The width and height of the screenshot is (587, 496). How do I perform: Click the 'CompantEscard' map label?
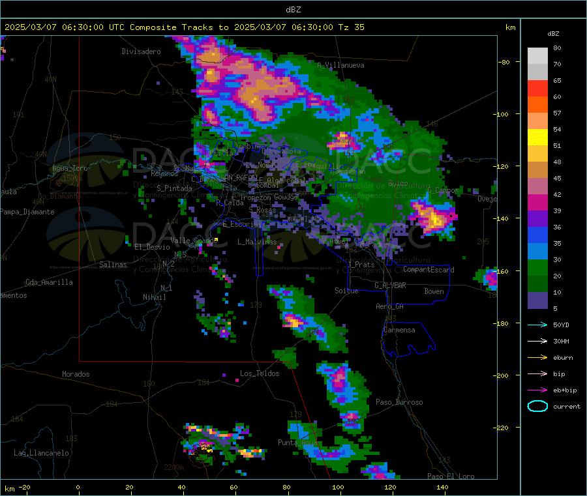[429, 269]
